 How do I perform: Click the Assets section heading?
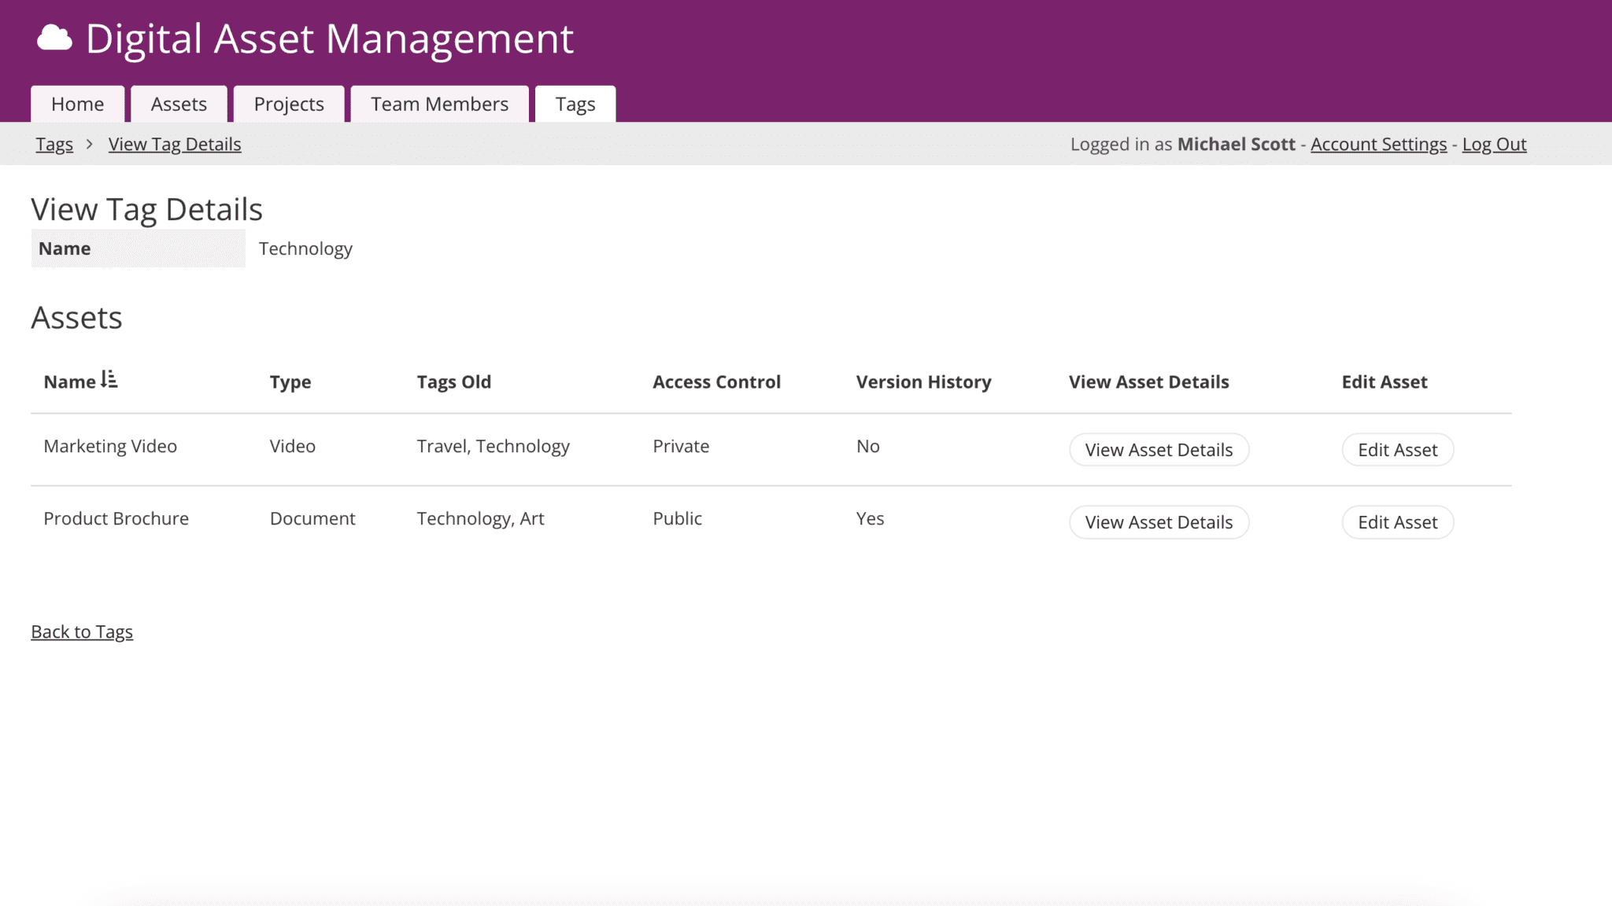click(x=76, y=317)
